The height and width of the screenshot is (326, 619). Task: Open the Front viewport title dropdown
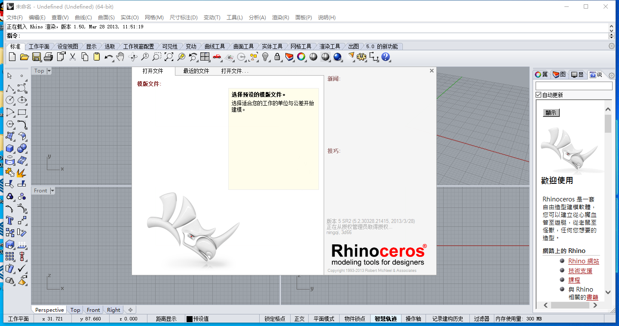click(52, 190)
